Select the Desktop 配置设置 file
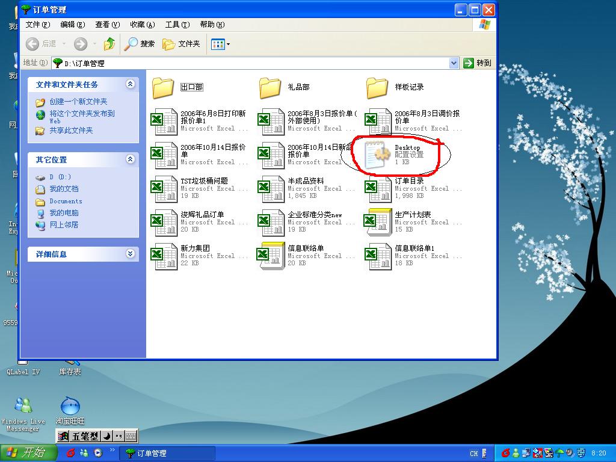This screenshot has width=616, height=462. 394,155
